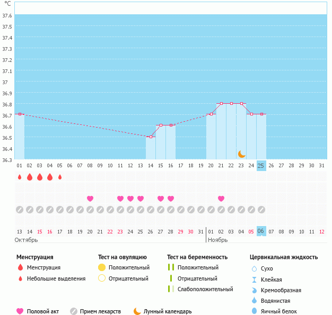Click the small spotting drop on day 05
The width and height of the screenshot is (332, 315).
click(x=60, y=177)
